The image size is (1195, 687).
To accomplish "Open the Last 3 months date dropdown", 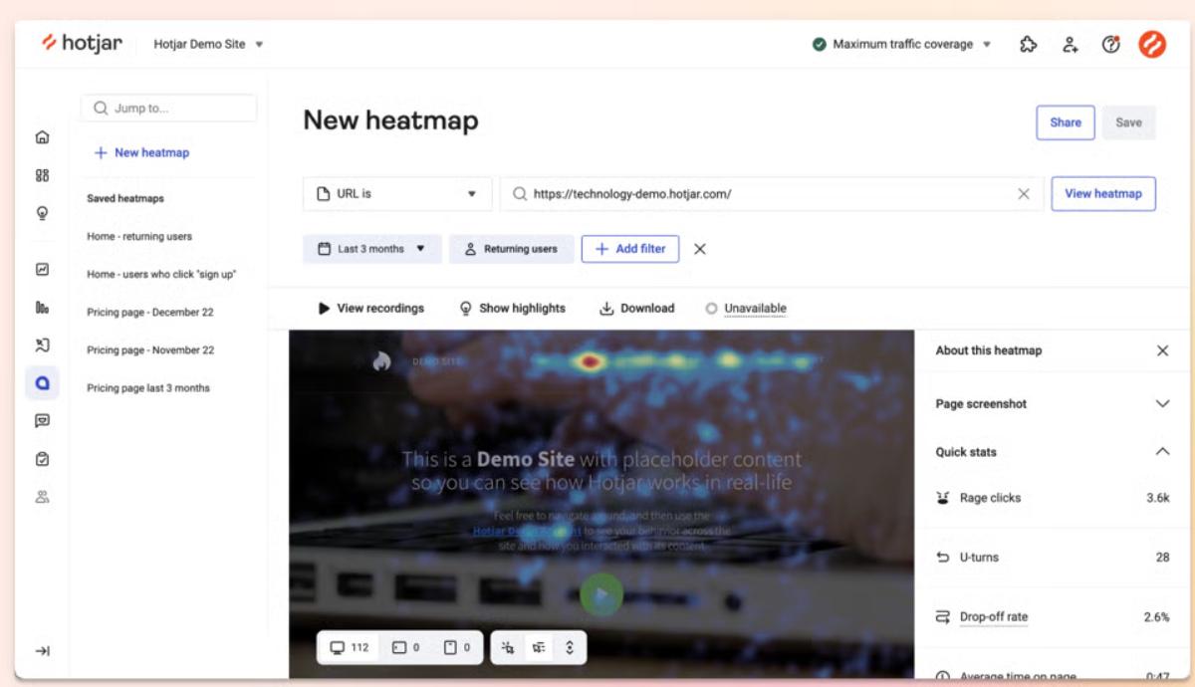I will click(371, 249).
